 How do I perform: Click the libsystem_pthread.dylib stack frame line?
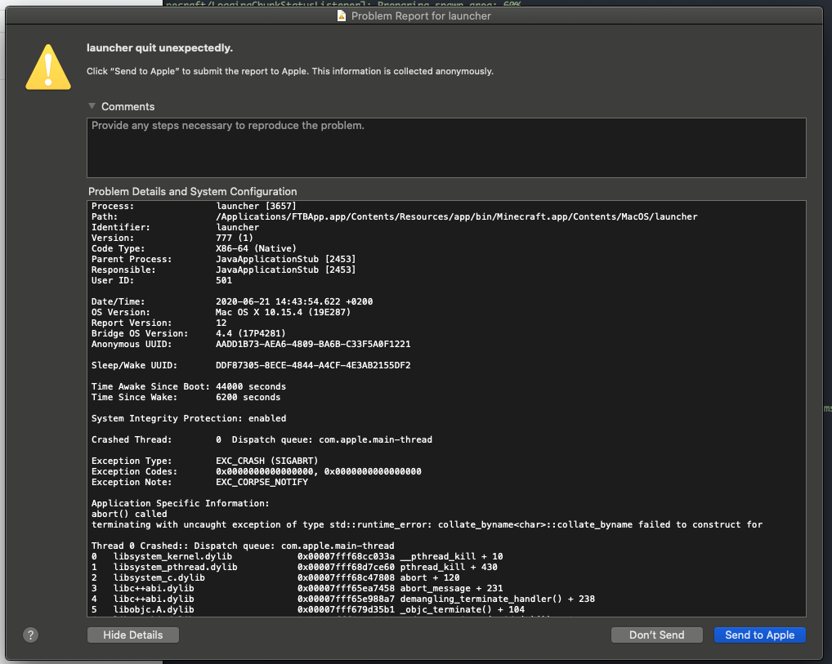coord(294,567)
